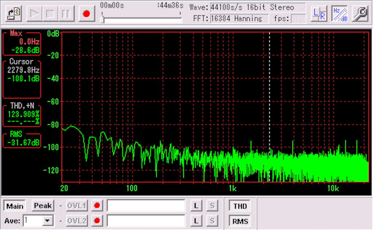Click the Max readout showing 0.0Hz
The width and height of the screenshot is (373, 230).
click(x=29, y=42)
